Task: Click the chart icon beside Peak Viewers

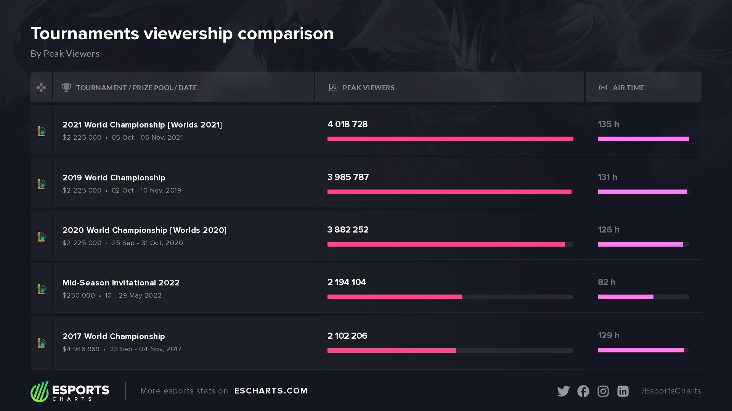Action: pos(332,88)
